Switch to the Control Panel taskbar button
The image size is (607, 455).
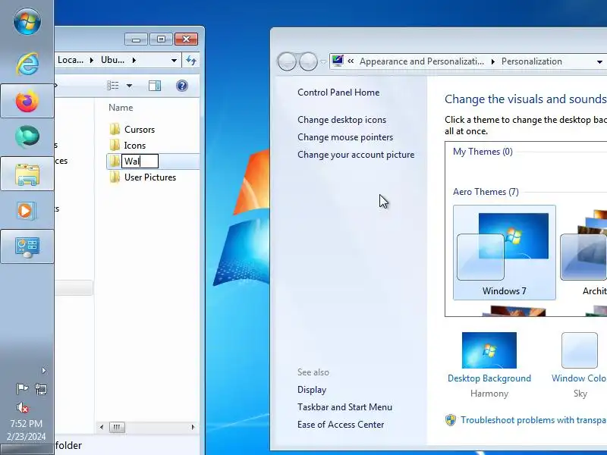coord(27,246)
